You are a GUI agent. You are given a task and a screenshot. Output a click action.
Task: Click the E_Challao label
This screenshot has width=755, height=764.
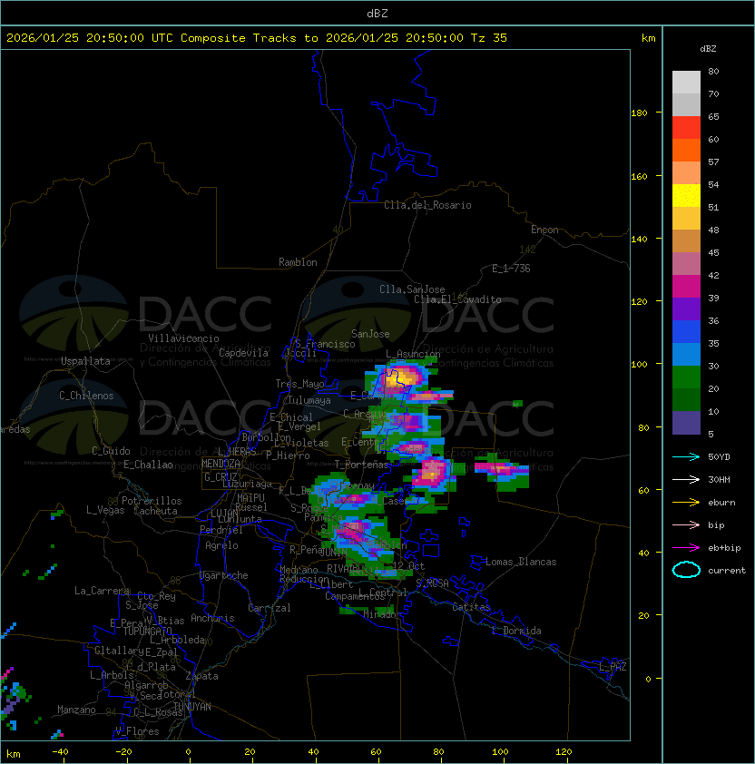(148, 465)
